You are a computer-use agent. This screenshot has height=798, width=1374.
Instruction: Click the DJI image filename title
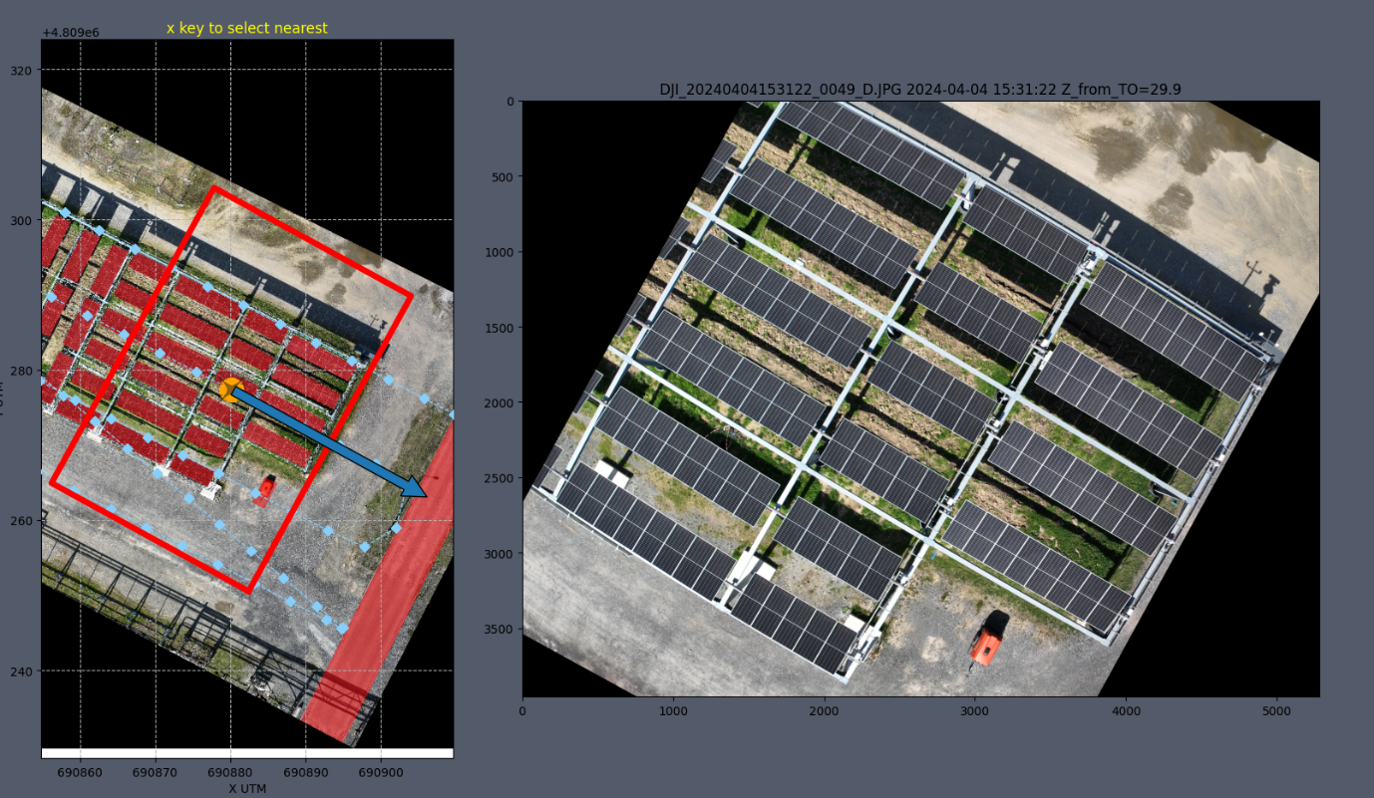click(920, 90)
